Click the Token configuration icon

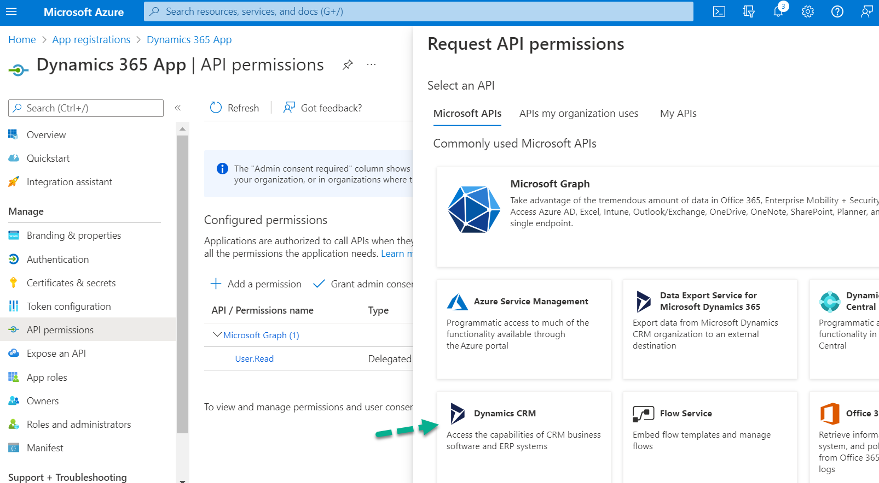tap(14, 306)
